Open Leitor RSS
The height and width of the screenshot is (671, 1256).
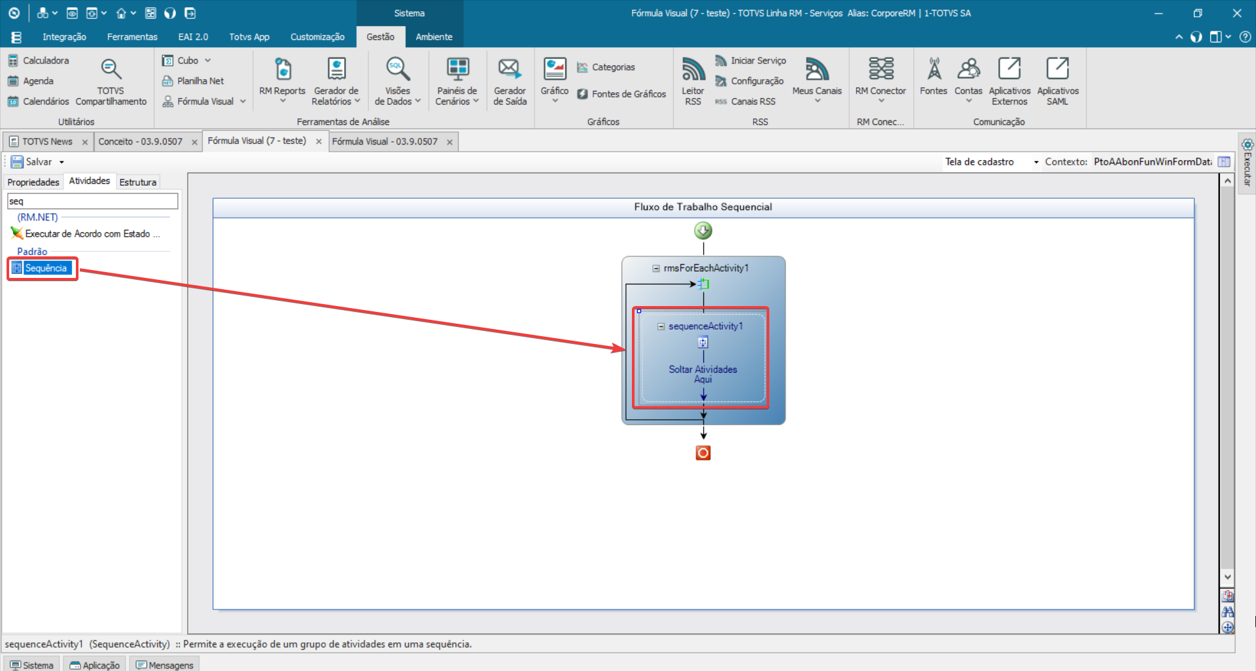693,82
